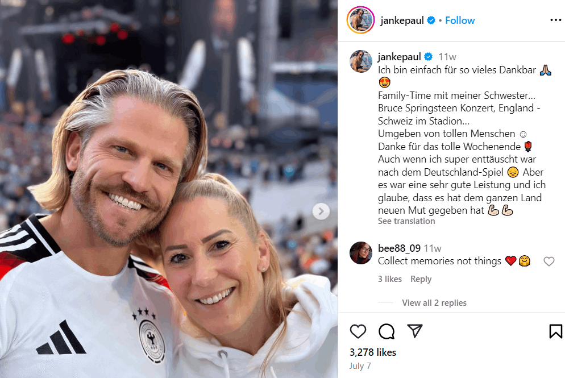
Task: Open jankepaul profile picture in header
Action: (x=360, y=20)
